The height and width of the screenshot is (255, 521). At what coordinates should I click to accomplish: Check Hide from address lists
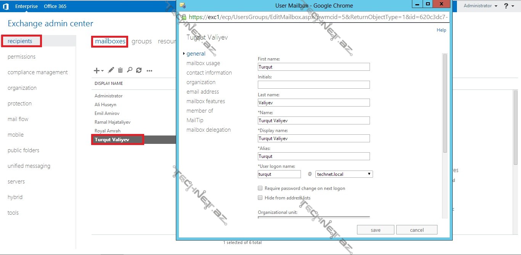click(x=260, y=198)
